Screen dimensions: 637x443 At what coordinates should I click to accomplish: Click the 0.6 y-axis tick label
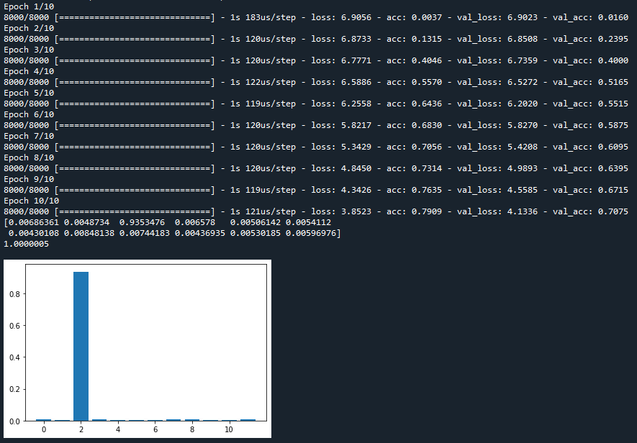click(14, 326)
